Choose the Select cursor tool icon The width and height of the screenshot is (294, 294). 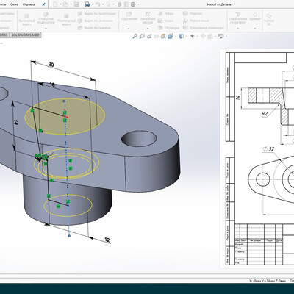(109, 4)
